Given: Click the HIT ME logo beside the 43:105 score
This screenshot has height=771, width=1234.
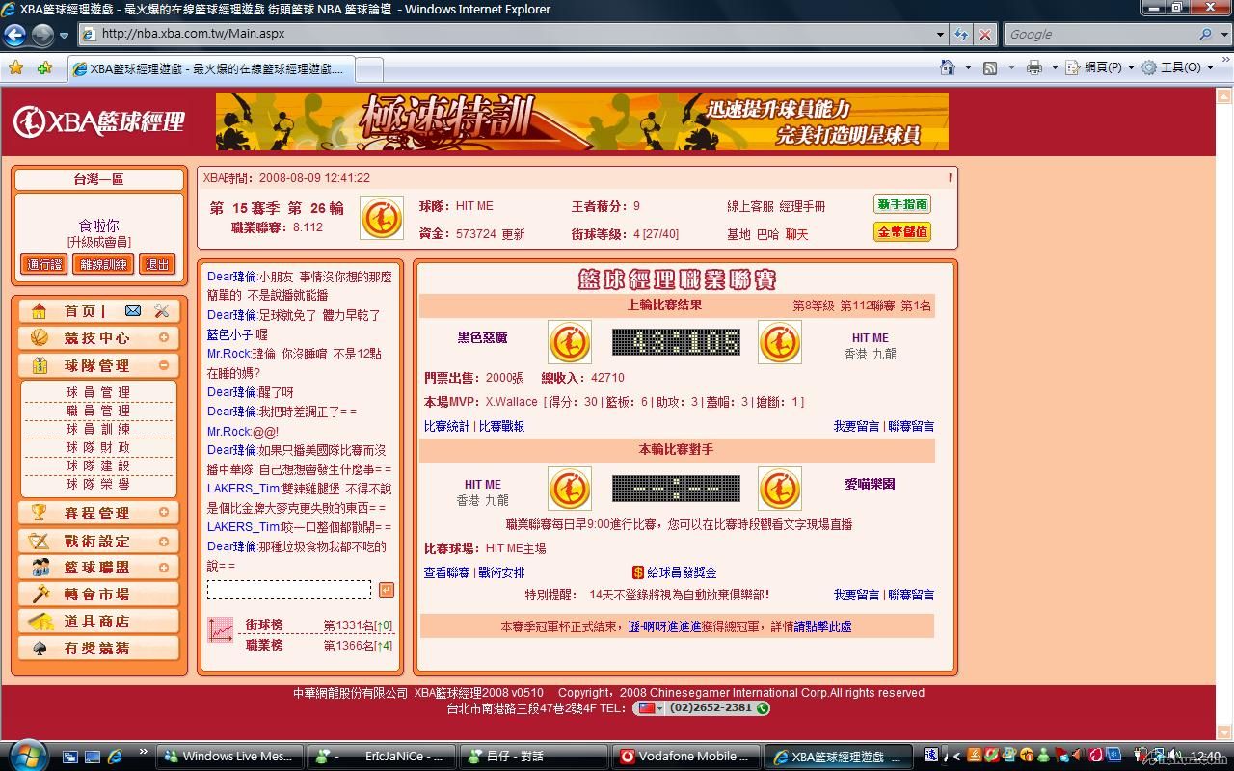Looking at the screenshot, I should pos(779,342).
